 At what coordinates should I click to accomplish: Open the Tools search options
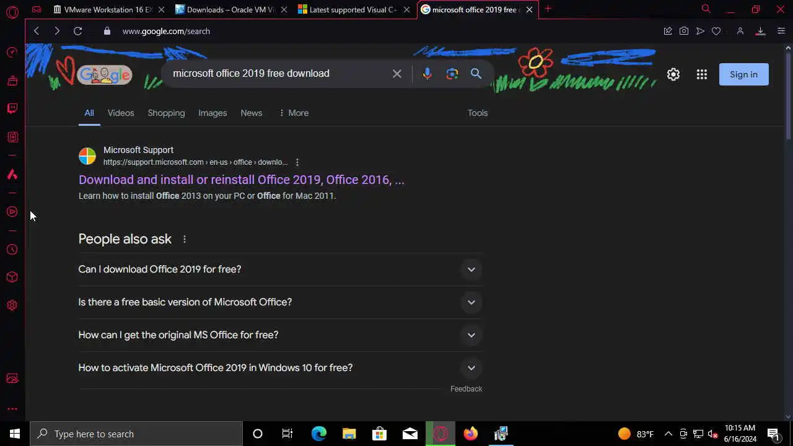pyautogui.click(x=478, y=113)
